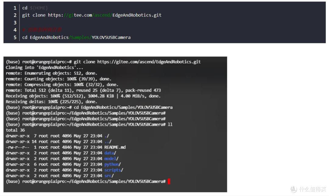Image resolution: width=329 pixels, height=196 pixels.
Task: Click the git clone command in the terminal
Action: coord(137,62)
